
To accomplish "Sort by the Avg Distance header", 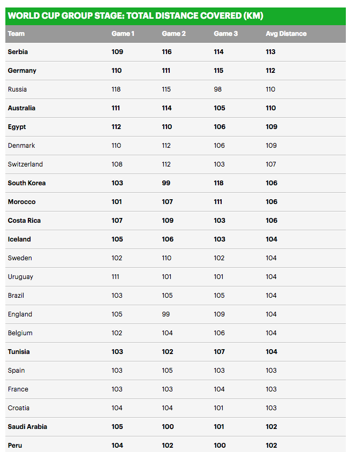I will [x=286, y=33].
